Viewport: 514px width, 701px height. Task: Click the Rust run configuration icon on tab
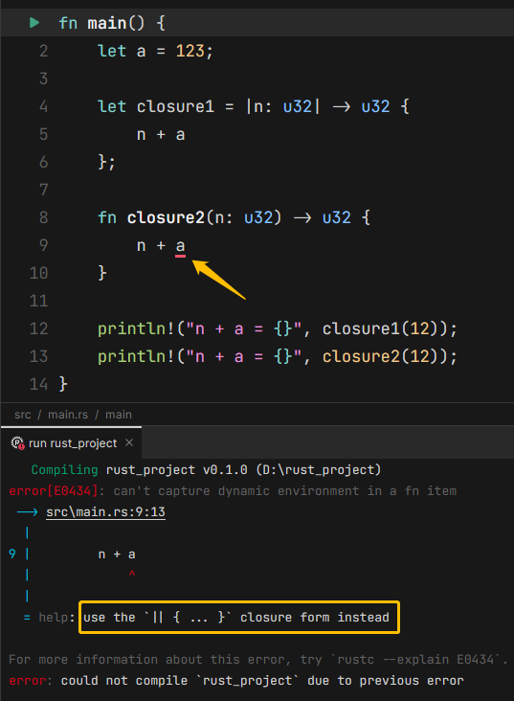(17, 443)
